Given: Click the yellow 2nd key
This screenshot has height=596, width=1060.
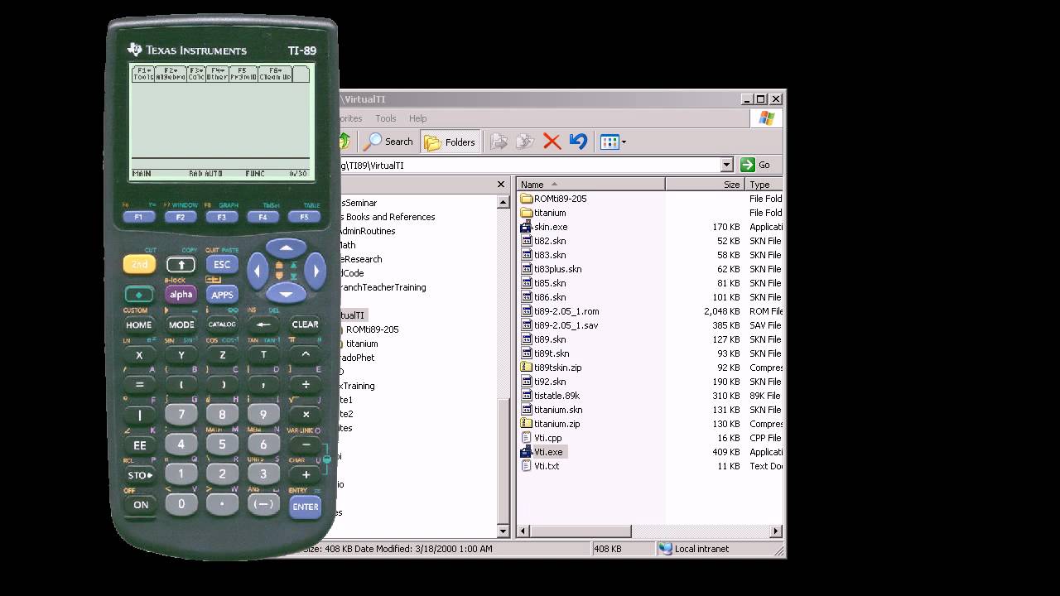Looking at the screenshot, I should [139, 265].
